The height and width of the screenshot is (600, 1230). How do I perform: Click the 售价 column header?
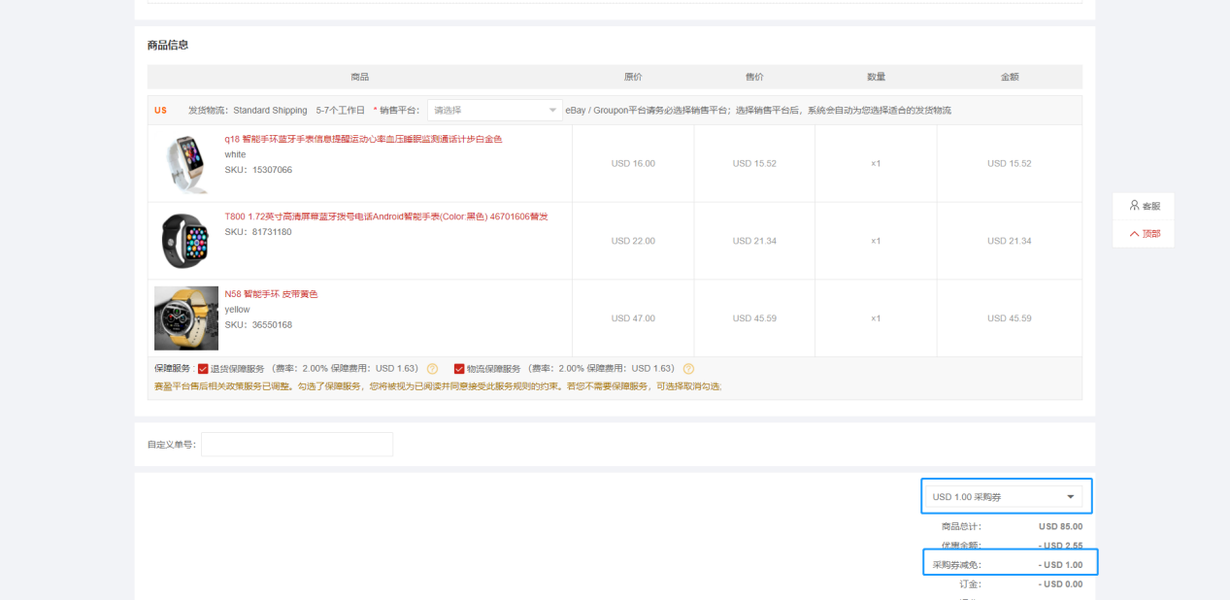[753, 77]
